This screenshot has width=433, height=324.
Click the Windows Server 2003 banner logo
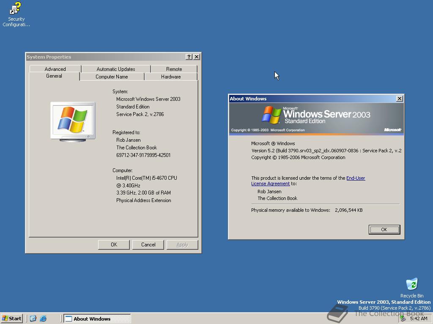coord(316,115)
